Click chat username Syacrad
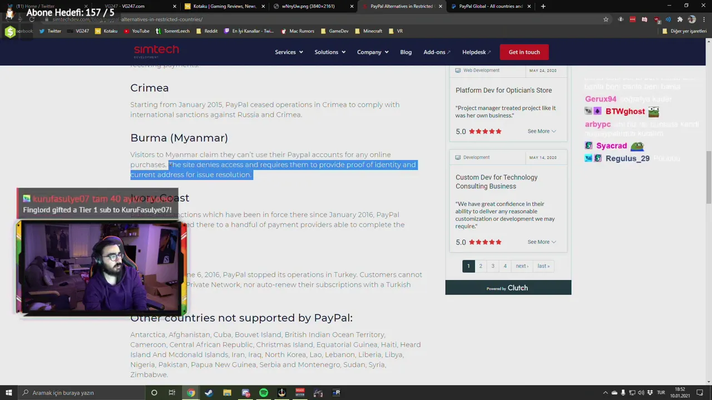This screenshot has width=712, height=400. [x=611, y=146]
